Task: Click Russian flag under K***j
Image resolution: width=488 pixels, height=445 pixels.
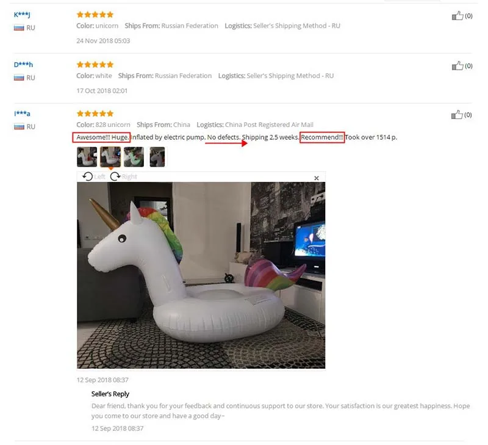Action: point(19,27)
